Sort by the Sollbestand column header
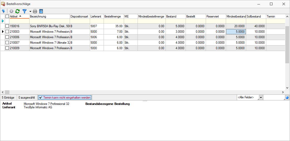The height and width of the screenshot is (141, 290). [x=256, y=16]
